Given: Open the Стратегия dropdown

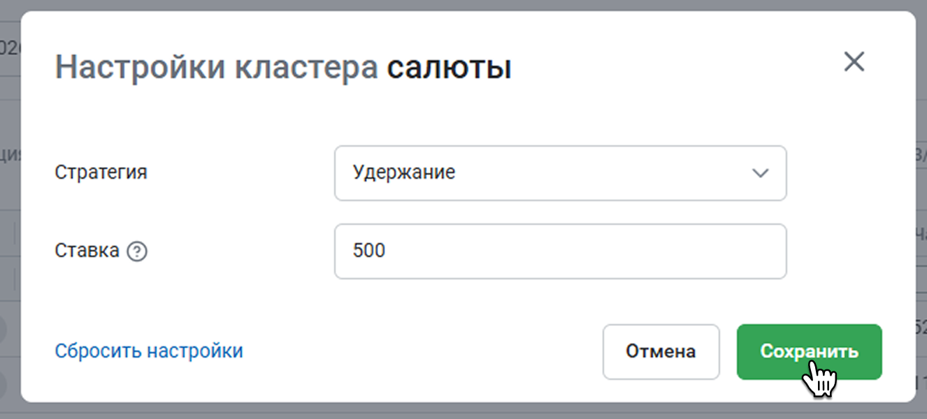Looking at the screenshot, I should click(x=559, y=172).
